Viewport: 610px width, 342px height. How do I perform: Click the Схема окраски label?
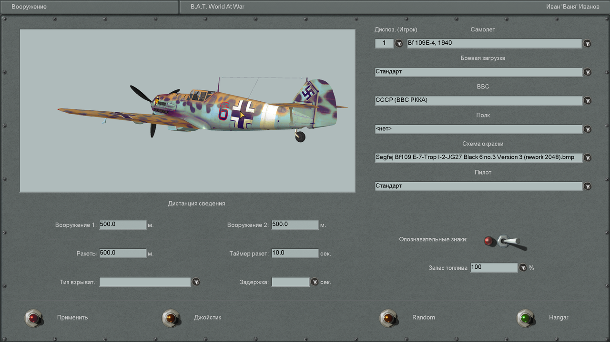point(483,144)
